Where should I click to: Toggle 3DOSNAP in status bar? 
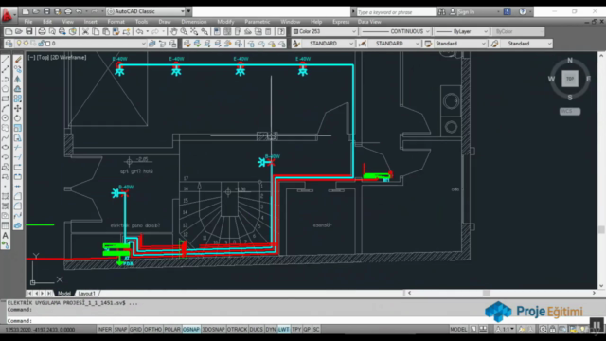[x=213, y=330]
